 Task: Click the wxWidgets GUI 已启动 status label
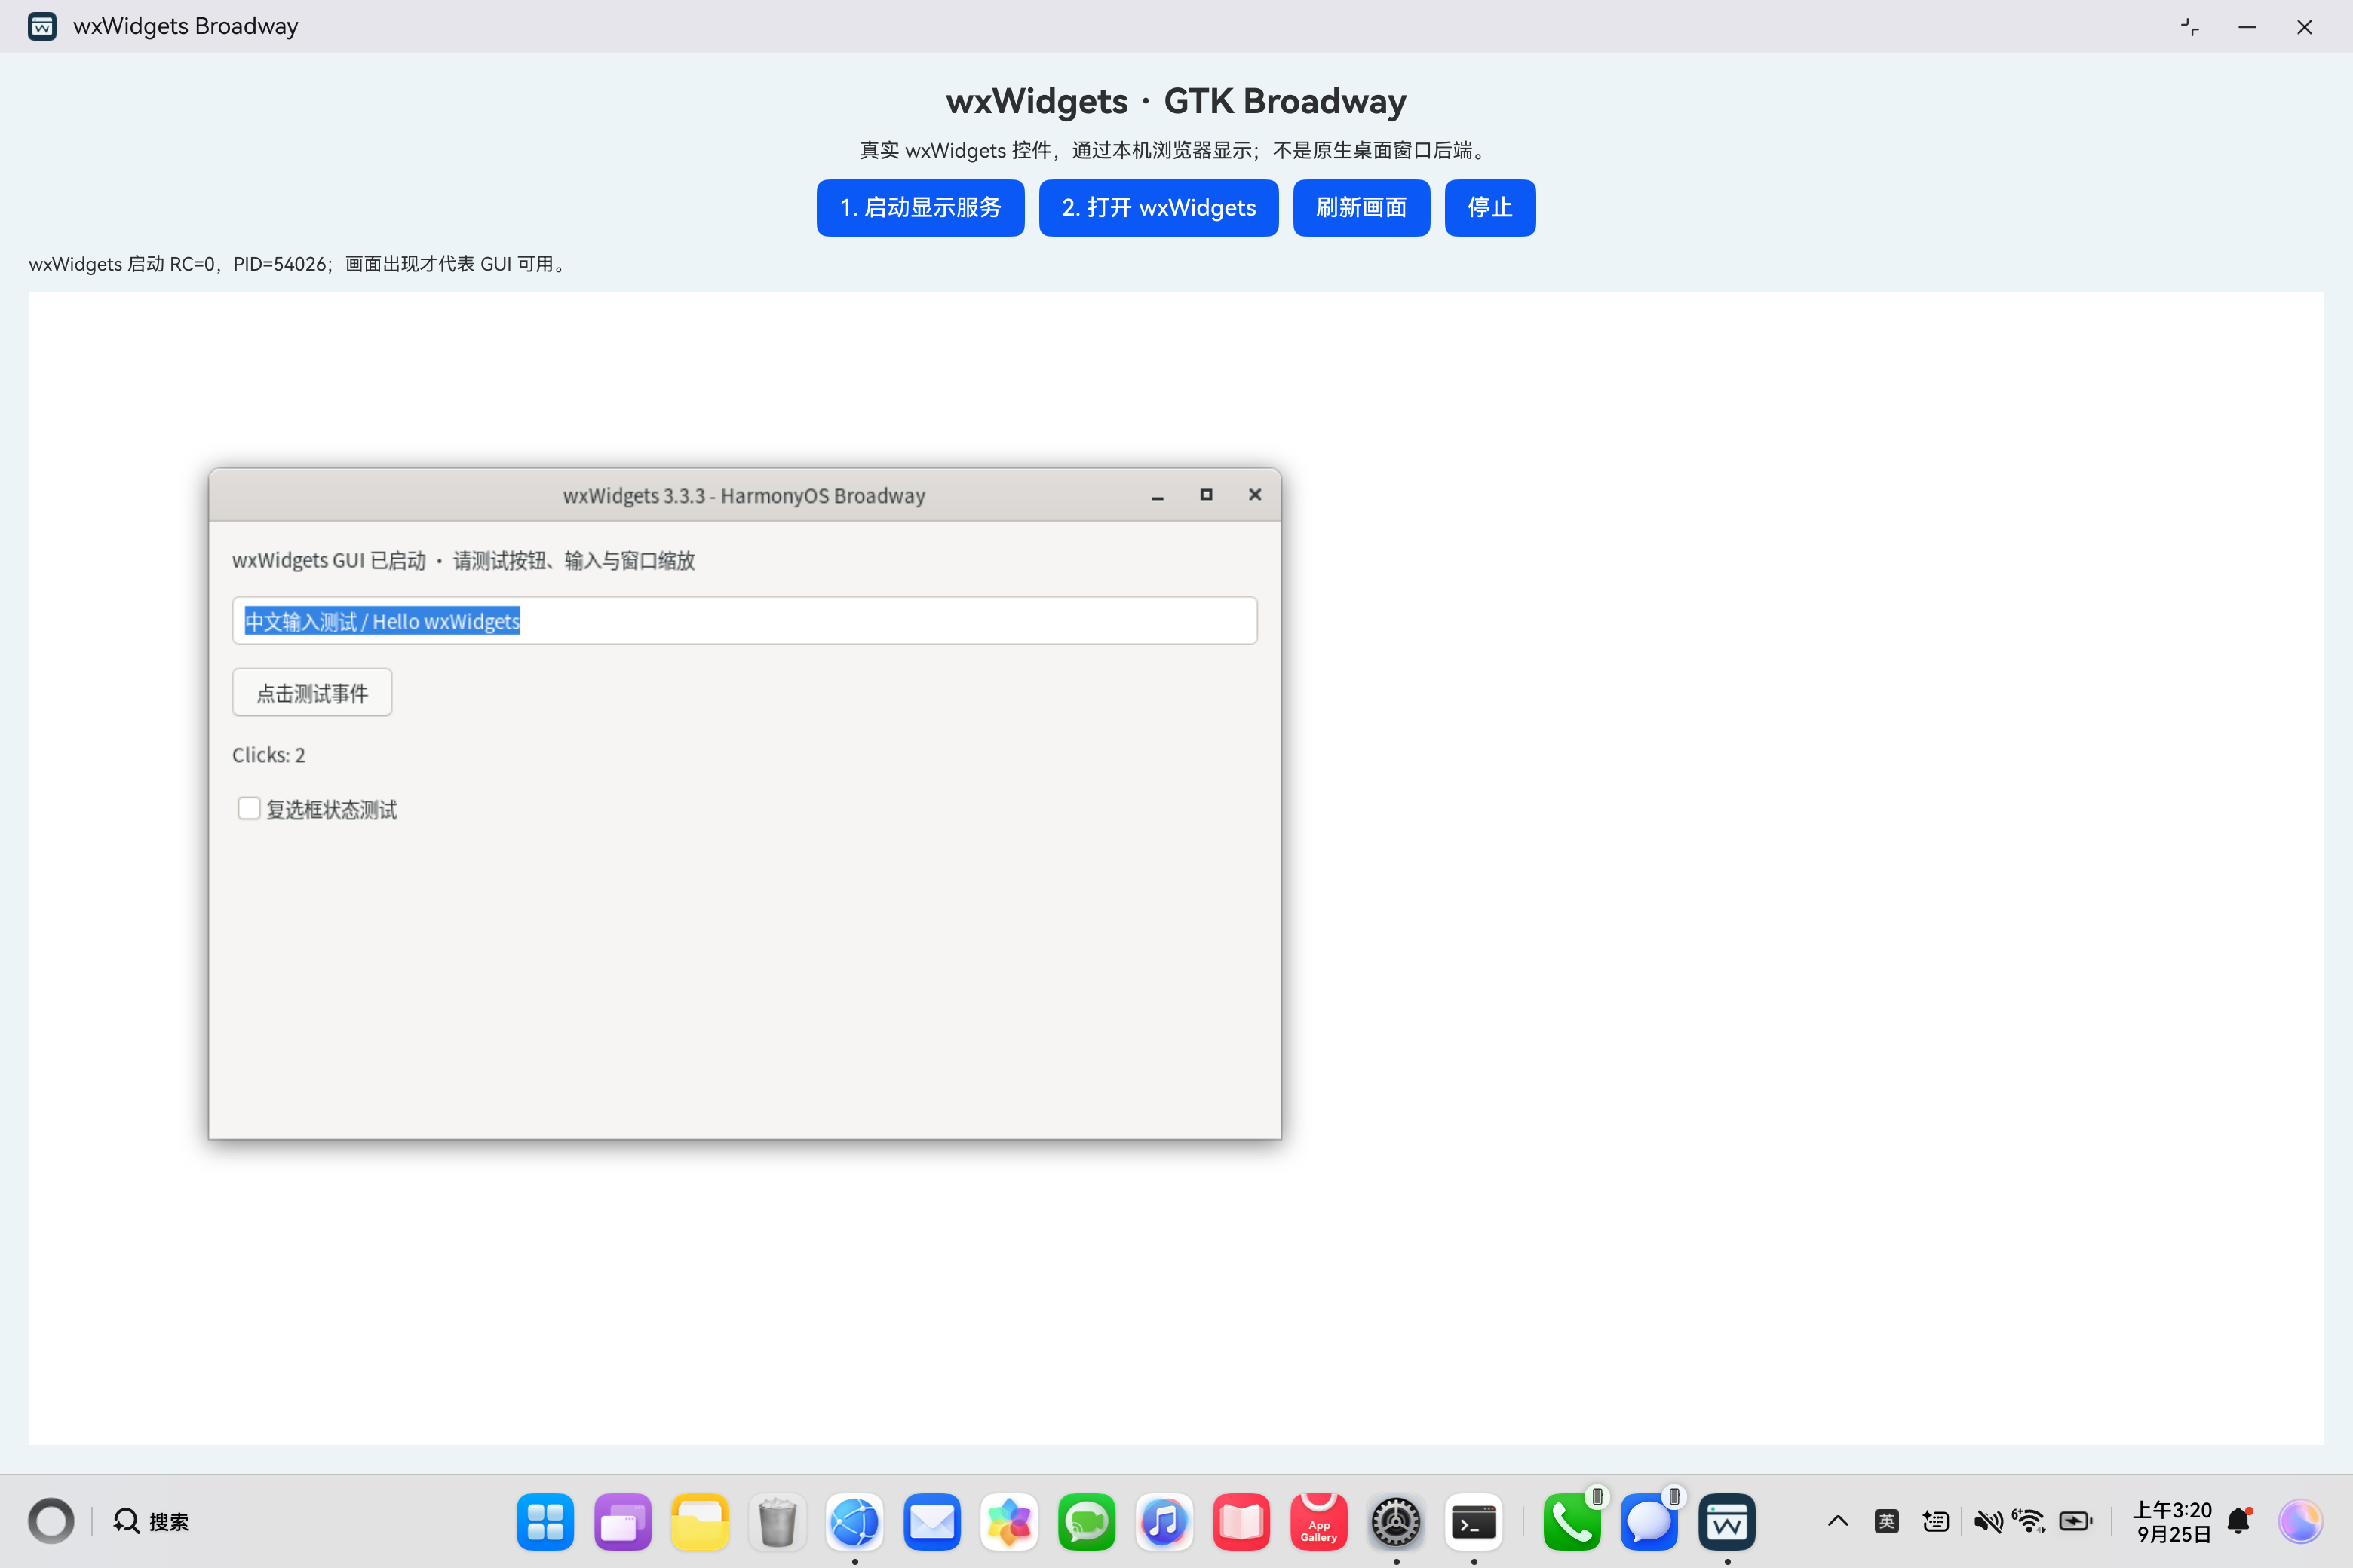463,561
